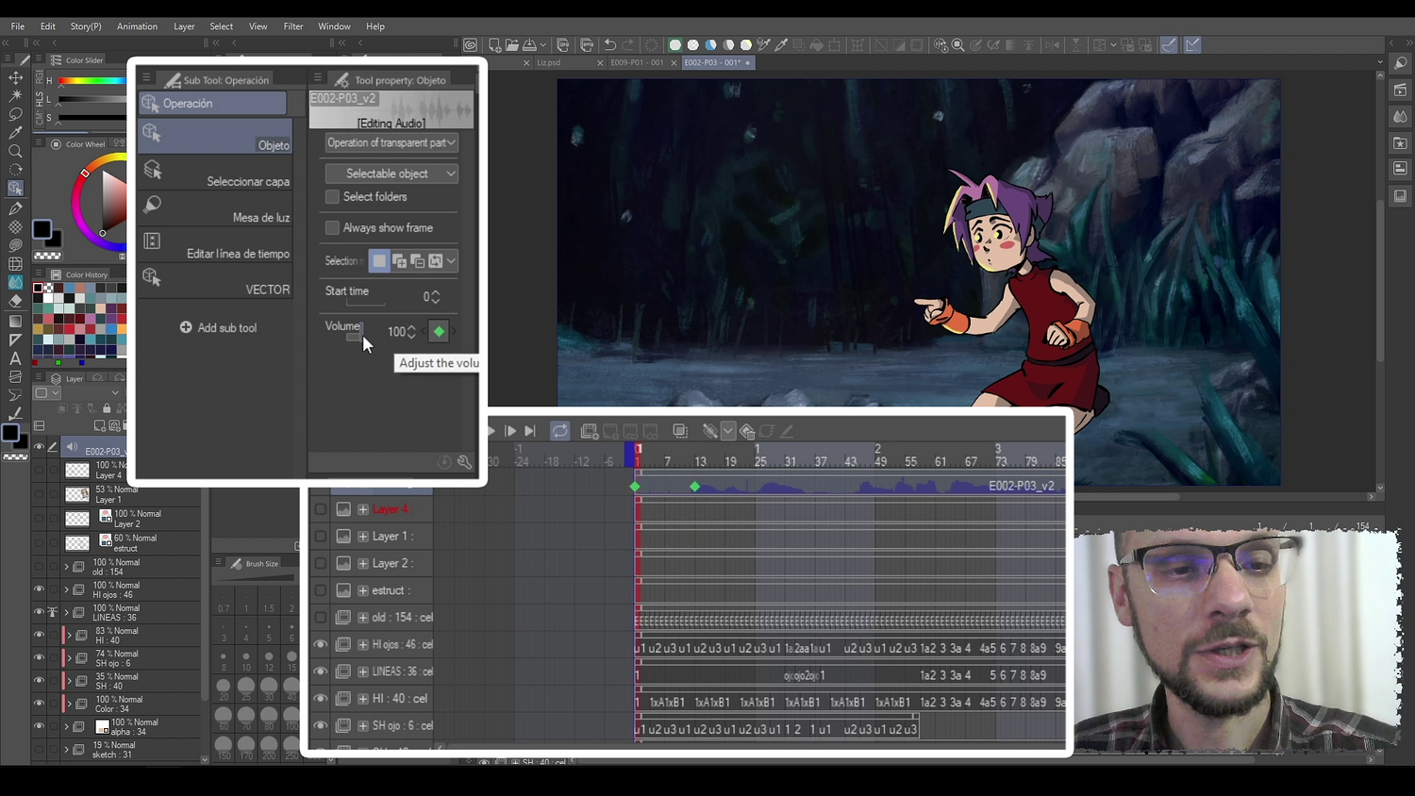Click the second green audio keyframe diamond in timeline
Viewport: 1415px width, 796px height.
[695, 487]
